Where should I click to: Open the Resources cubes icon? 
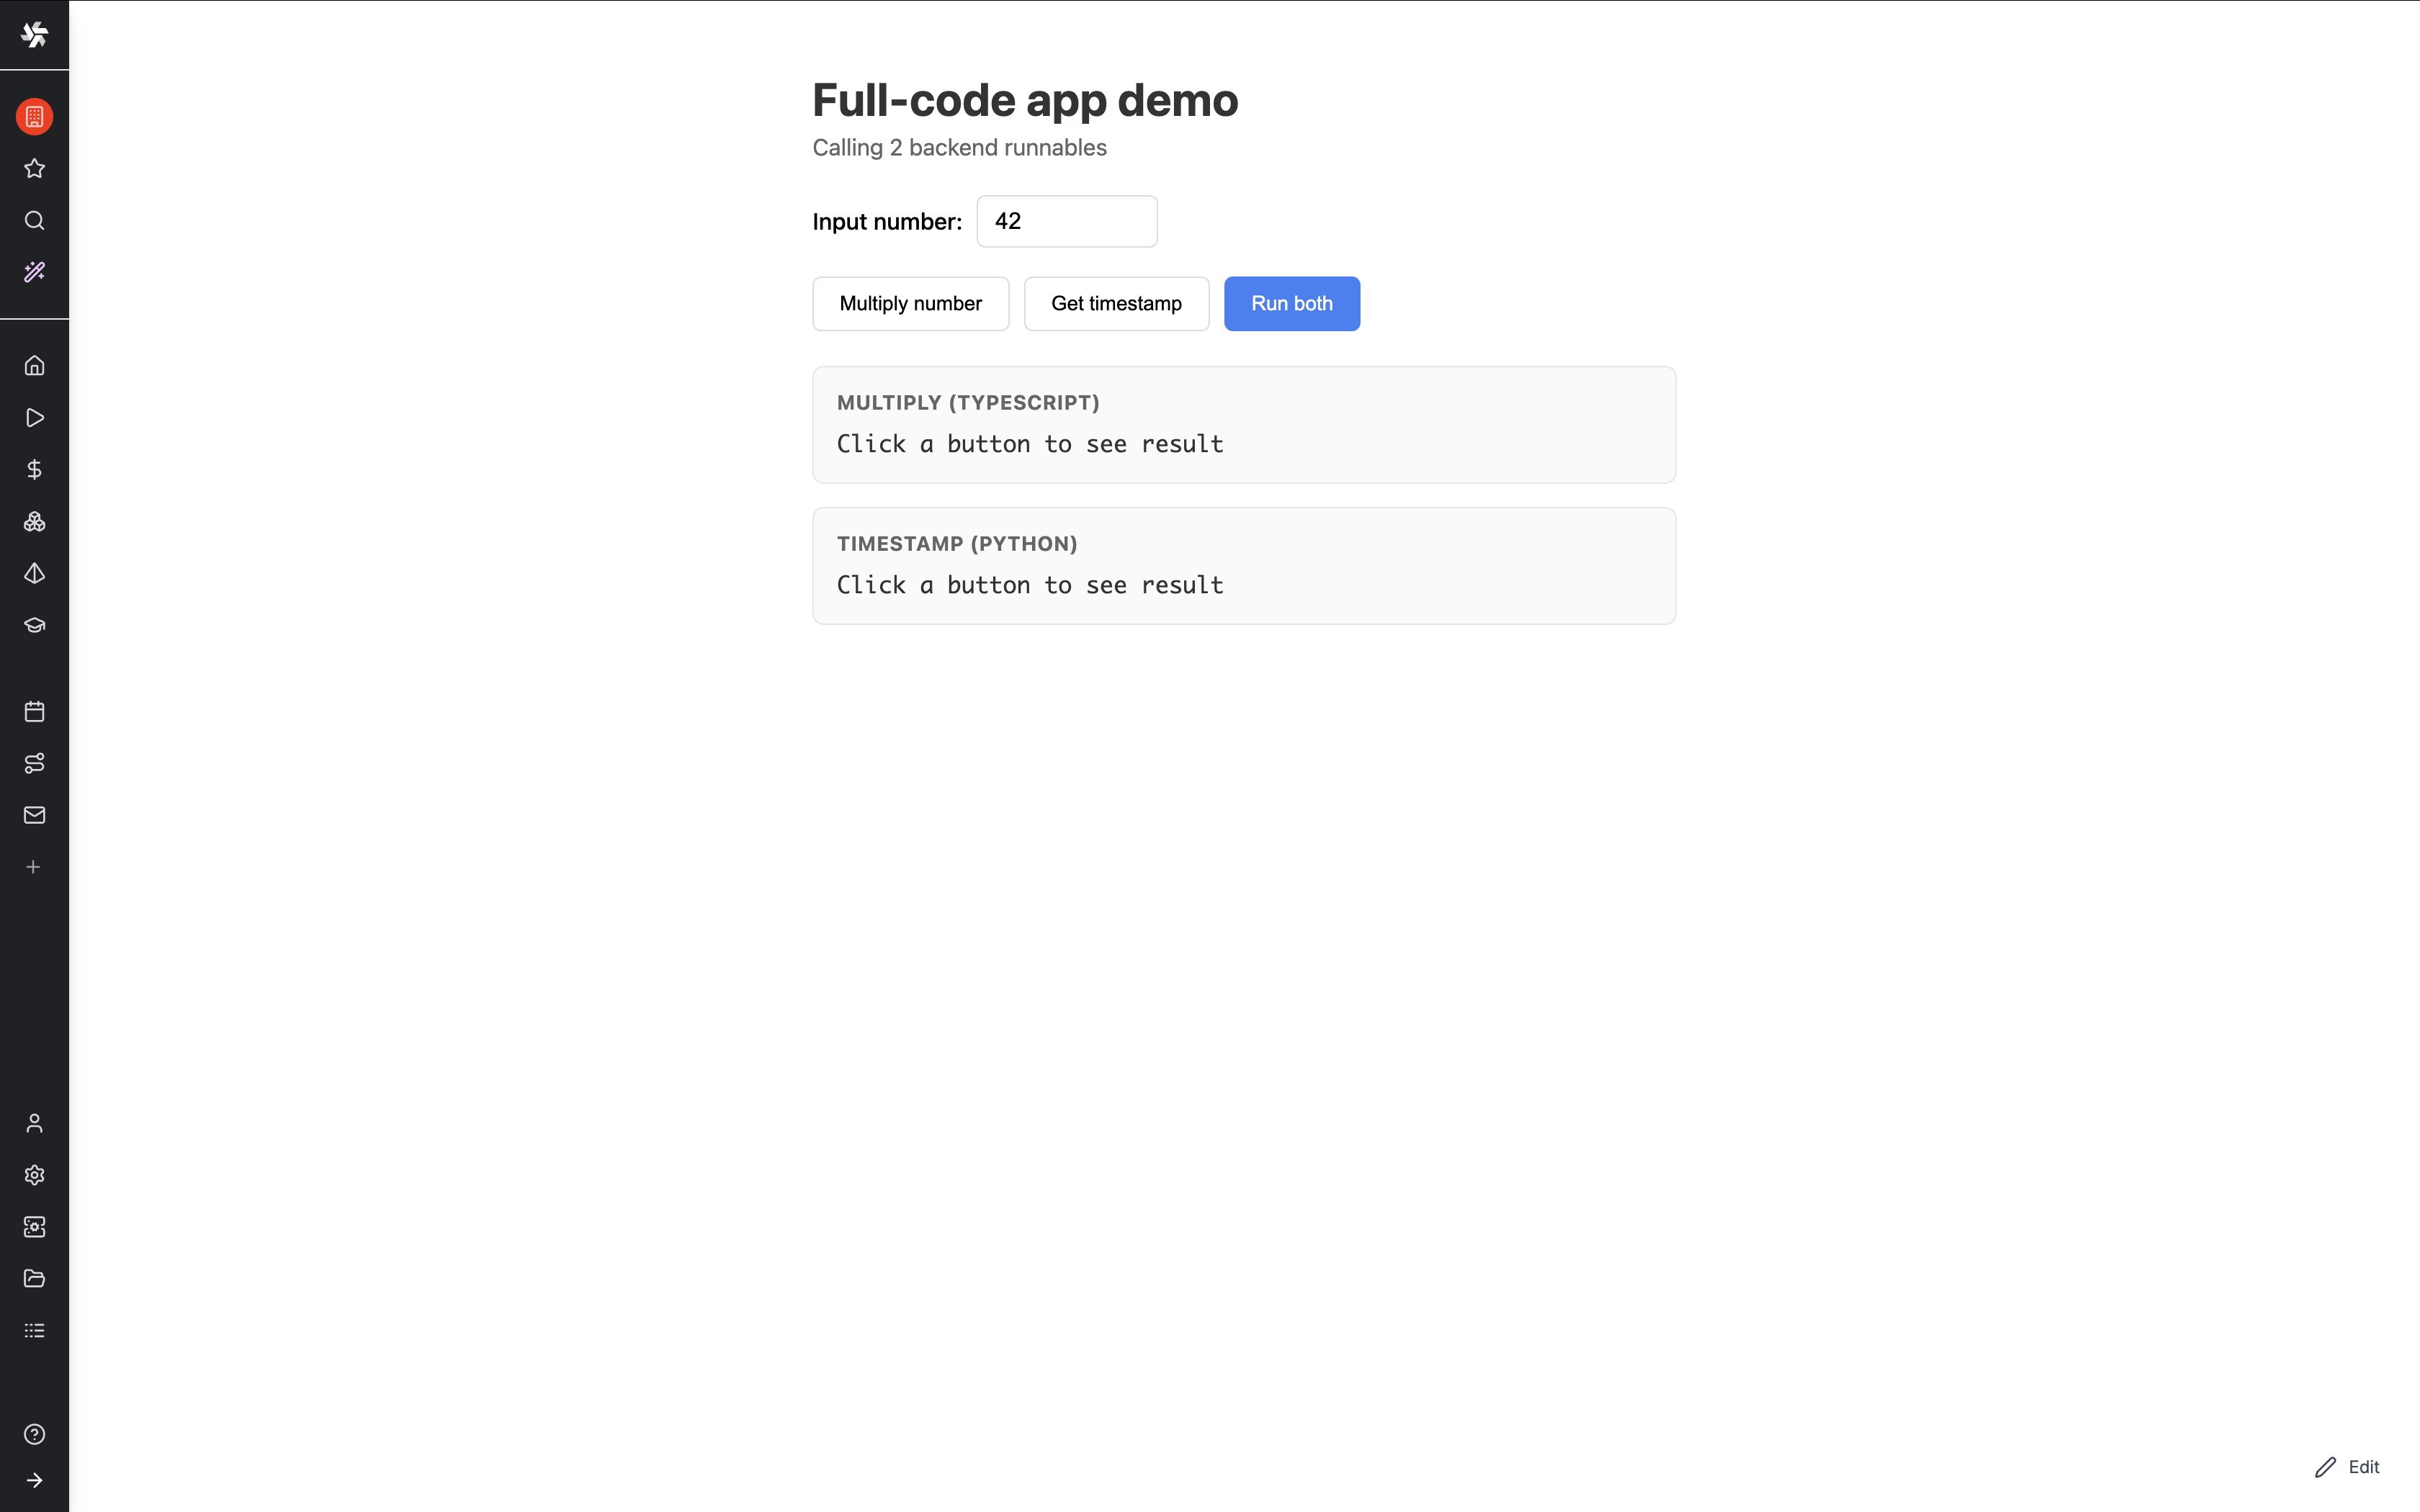tap(35, 521)
